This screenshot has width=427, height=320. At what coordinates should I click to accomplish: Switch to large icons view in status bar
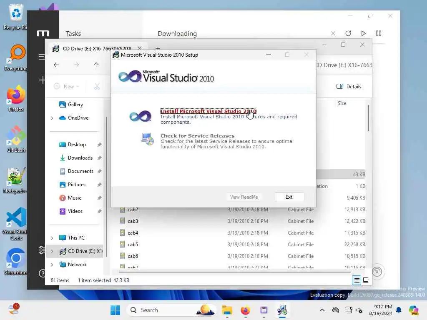tap(366, 280)
